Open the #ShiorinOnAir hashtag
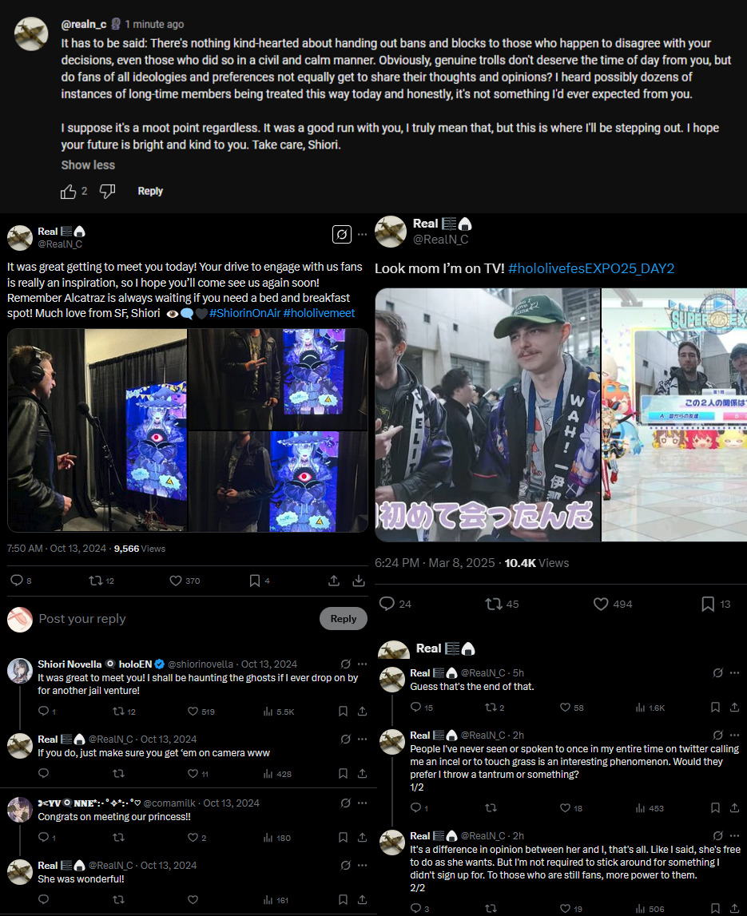The height and width of the screenshot is (916, 747). point(245,313)
